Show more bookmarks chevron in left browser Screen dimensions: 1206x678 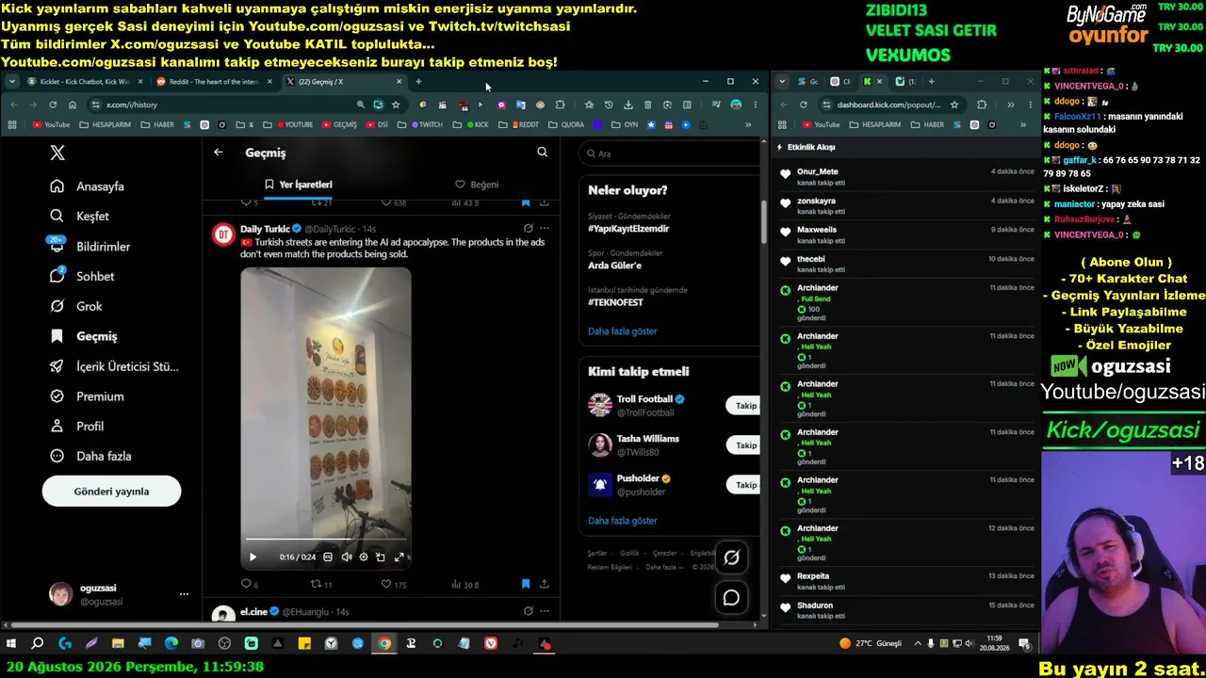(x=748, y=124)
